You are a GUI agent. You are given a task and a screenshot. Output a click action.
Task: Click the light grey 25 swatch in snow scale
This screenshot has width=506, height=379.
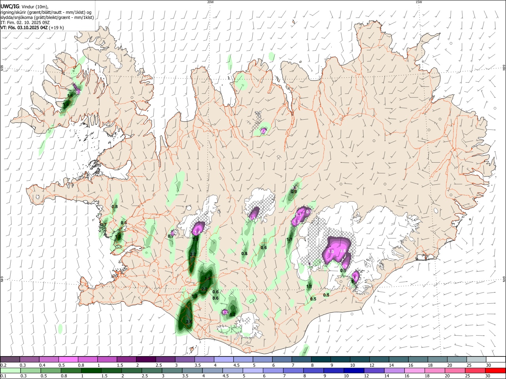coord(477,360)
